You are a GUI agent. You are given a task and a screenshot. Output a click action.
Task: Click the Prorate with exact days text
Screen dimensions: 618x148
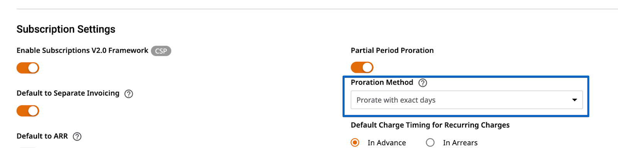396,100
